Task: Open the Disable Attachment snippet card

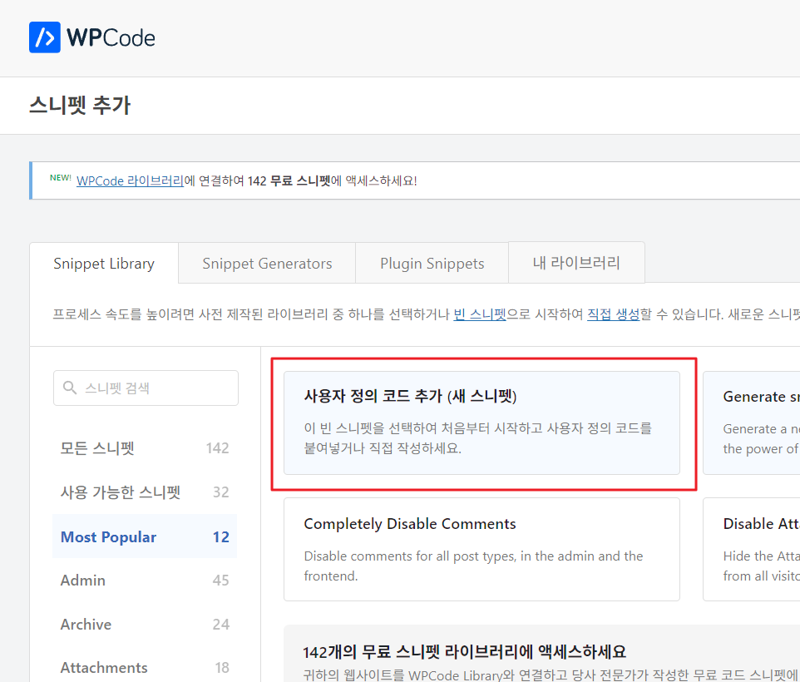Action: pyautogui.click(x=752, y=549)
